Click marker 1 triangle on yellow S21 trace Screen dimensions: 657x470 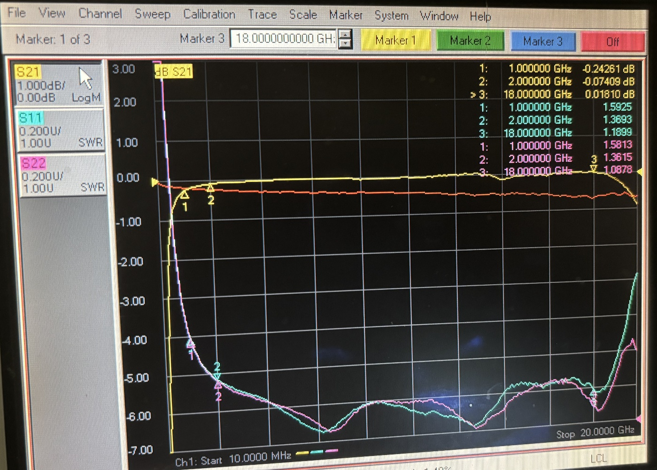[185, 195]
